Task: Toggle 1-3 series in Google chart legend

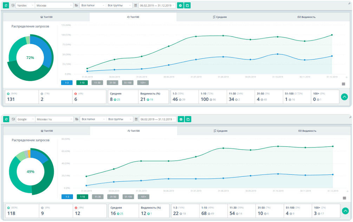Action: click(67, 197)
